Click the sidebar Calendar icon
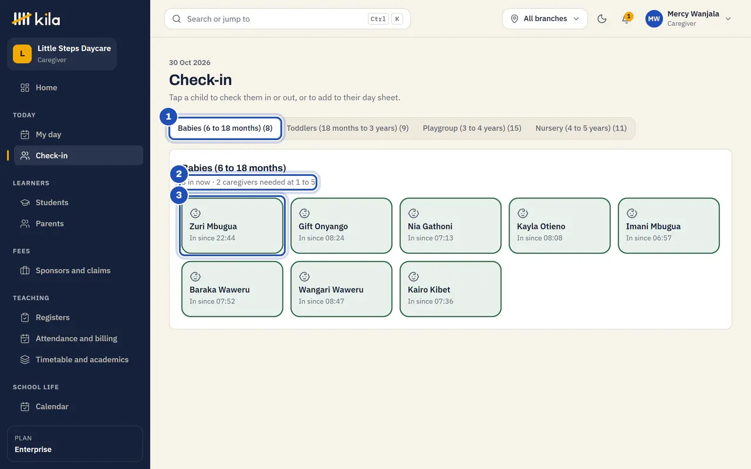The height and width of the screenshot is (469, 751). point(25,406)
